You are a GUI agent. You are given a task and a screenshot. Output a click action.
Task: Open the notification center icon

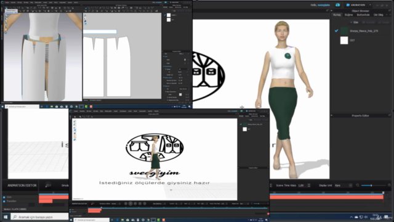click(386, 217)
